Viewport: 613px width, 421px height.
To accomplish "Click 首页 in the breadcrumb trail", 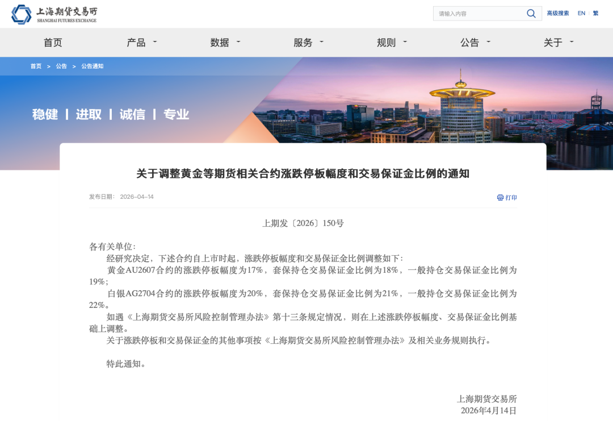I will pos(36,66).
